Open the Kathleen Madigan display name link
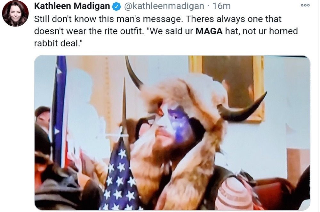Screen dimensions: 320x212 coord(72,6)
